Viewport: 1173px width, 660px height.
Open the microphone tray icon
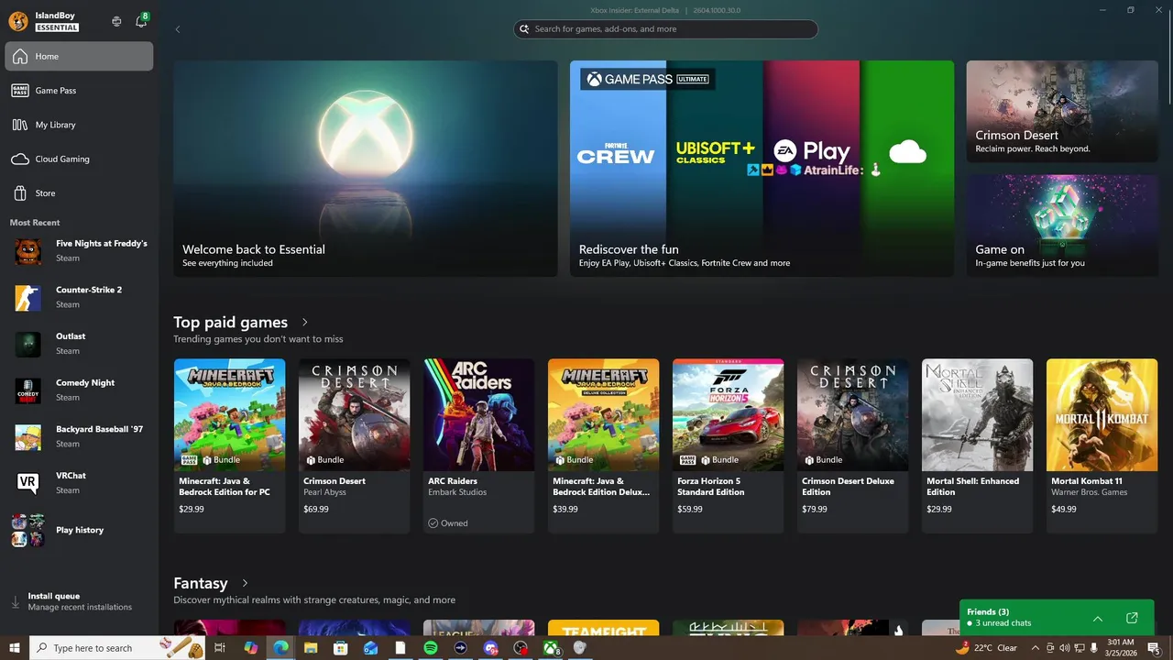tap(1094, 648)
